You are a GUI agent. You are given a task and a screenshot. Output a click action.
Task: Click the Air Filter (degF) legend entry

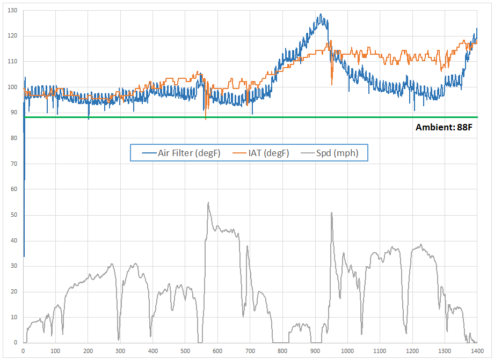pyautogui.click(x=188, y=153)
